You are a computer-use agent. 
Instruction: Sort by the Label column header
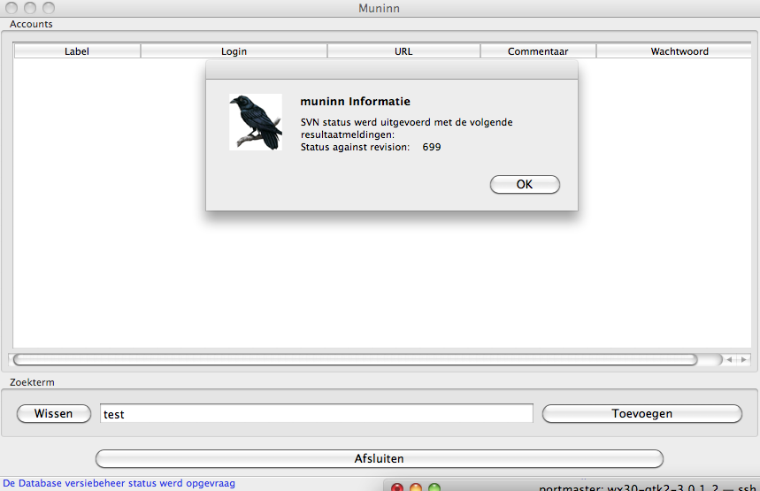click(77, 51)
